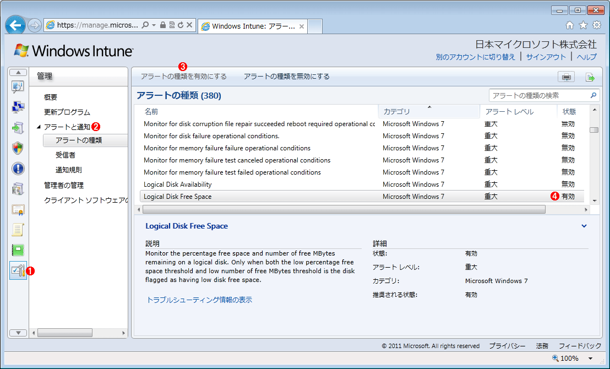The height and width of the screenshot is (369, 610).
Task: Click the alert list horizontal scrollbar
Action: (x=344, y=209)
